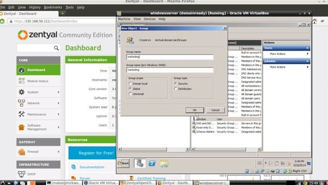
Task: Click the Software Management icon
Action: [22, 127]
